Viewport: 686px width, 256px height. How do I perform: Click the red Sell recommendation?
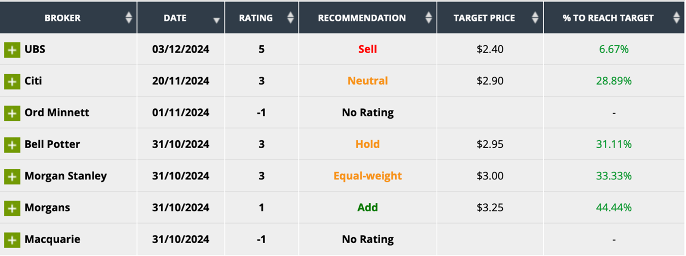tap(368, 49)
